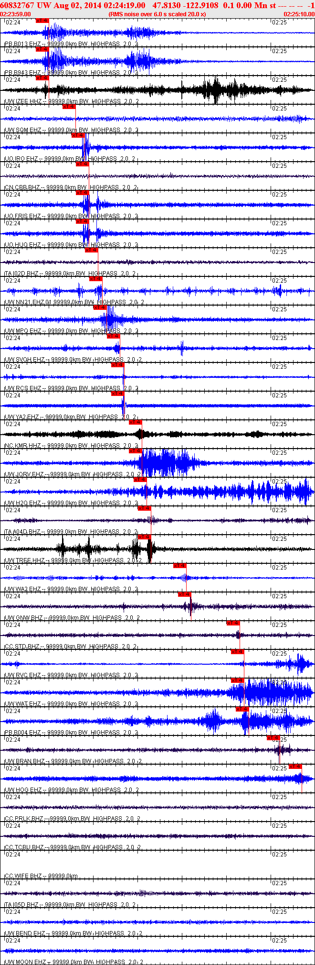The width and height of the screenshot is (315, 965).
Task: Select the 'PB B004 EHZ' station label
Action: (23, 733)
